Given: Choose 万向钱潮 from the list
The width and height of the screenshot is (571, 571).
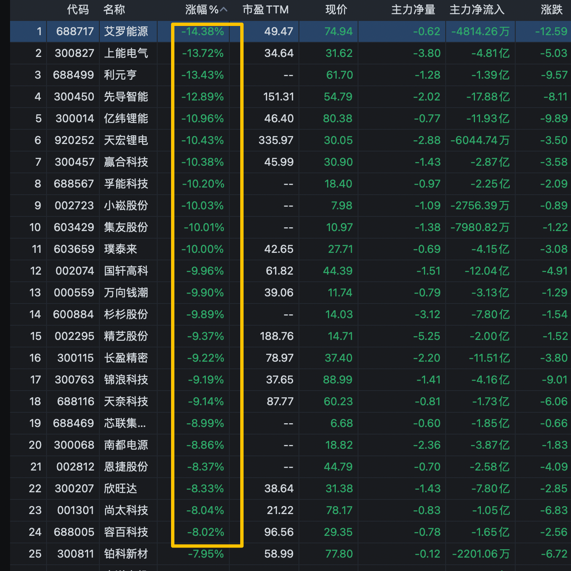Looking at the screenshot, I should coord(126,293).
